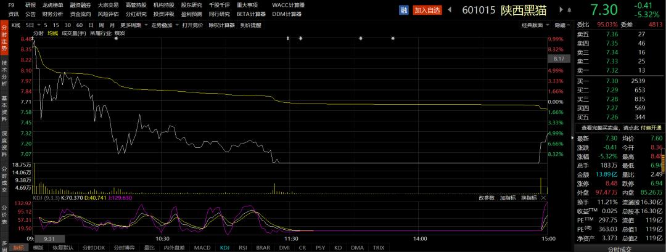This screenshot has height=252, width=666.
Task: Click the 8.17 price tag on right axis
Action: tap(559, 59)
